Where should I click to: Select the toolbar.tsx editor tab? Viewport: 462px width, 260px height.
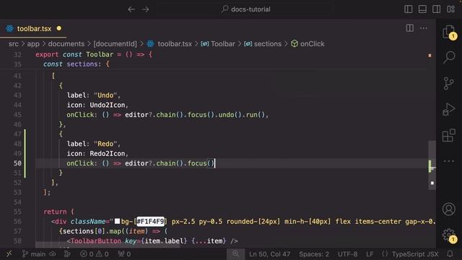[34, 29]
